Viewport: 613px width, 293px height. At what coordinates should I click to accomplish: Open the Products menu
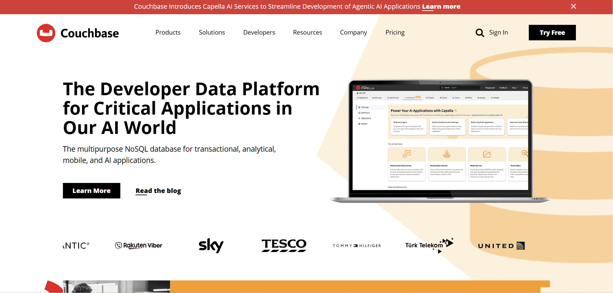point(168,32)
